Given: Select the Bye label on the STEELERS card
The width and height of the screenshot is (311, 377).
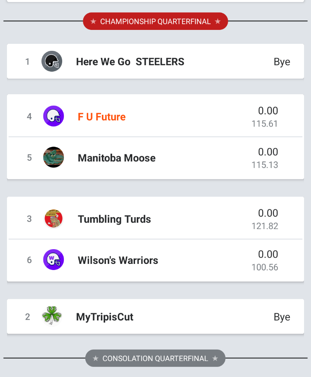Looking at the screenshot, I should click(x=282, y=62).
